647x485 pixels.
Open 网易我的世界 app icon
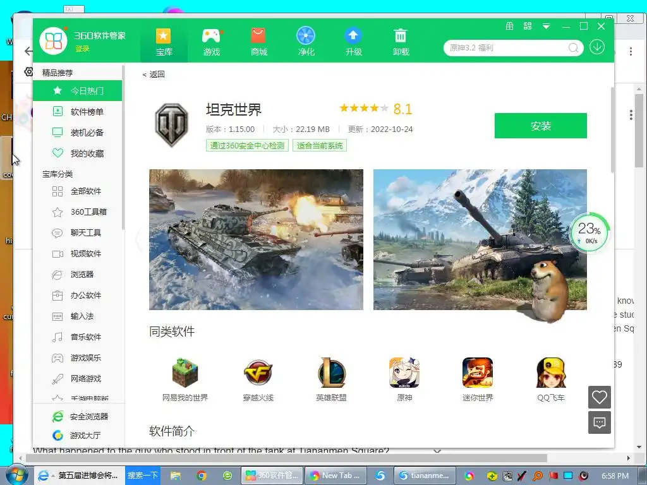click(185, 373)
